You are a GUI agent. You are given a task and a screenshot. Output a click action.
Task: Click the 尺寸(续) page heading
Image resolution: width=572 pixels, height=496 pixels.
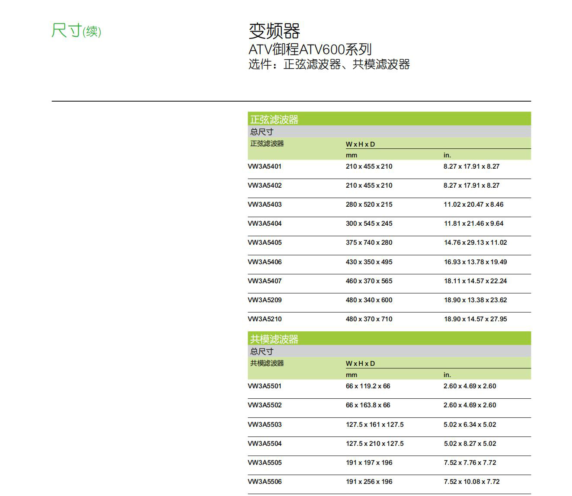[76, 31]
